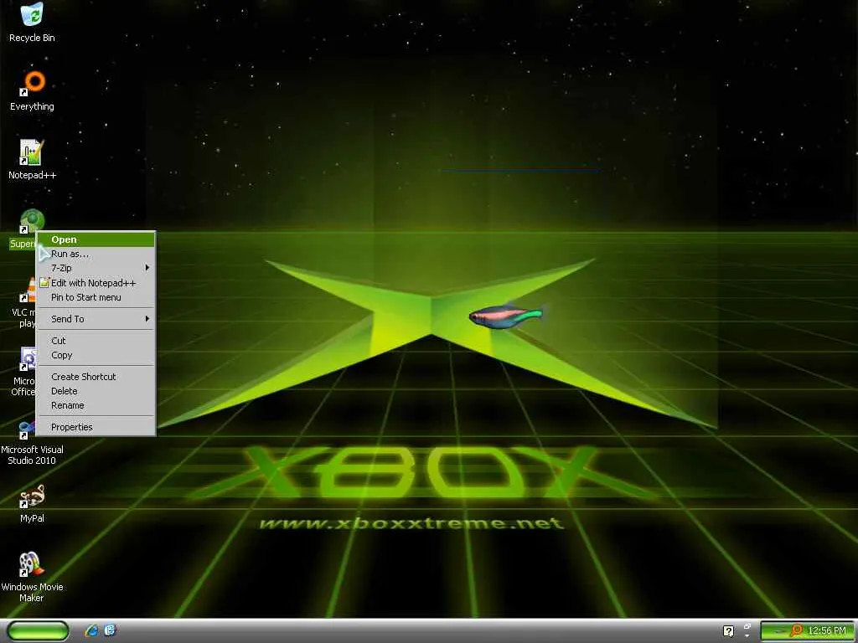Choose Cut in the context menu
Viewport: 858px width, 643px height.
pos(96,341)
